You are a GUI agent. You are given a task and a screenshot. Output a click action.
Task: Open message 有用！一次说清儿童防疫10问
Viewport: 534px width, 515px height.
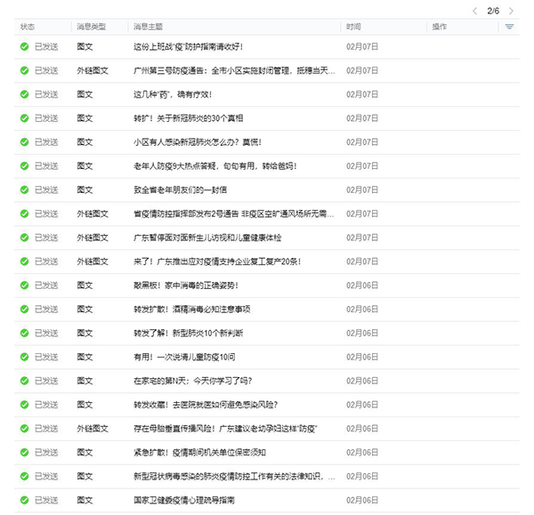(x=183, y=357)
